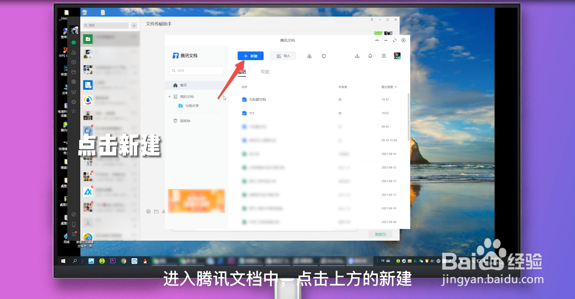Image resolution: width=575 pixels, height=299 pixels.
Task: Click the Tencent Docs search field
Action: pos(197,71)
